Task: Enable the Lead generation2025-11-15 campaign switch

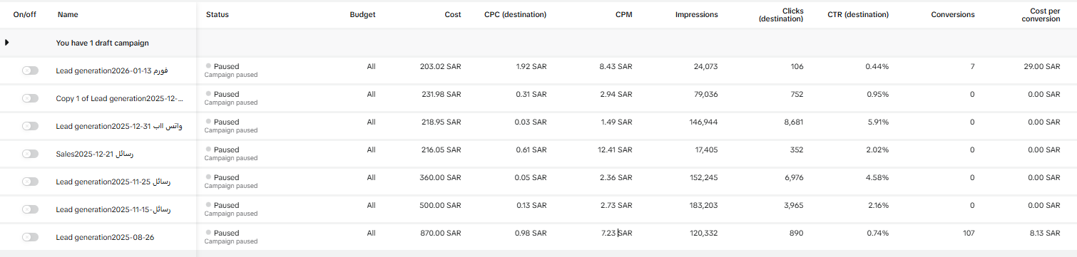Action: (x=30, y=209)
